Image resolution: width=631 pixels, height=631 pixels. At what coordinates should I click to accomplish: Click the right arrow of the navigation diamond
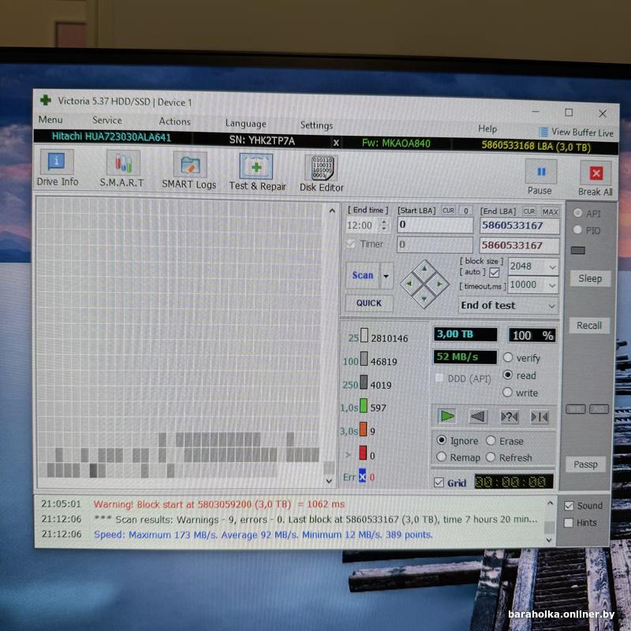[439, 284]
